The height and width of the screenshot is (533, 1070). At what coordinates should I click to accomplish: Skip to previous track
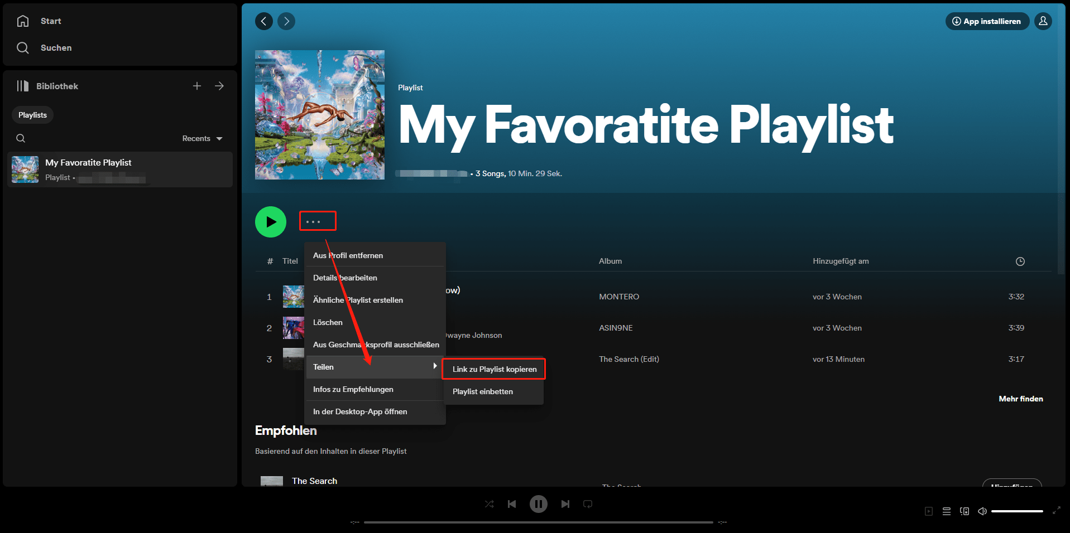512,504
